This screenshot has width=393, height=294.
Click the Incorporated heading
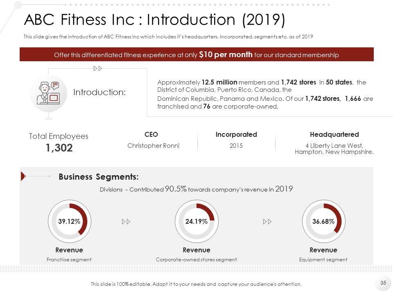click(x=236, y=134)
